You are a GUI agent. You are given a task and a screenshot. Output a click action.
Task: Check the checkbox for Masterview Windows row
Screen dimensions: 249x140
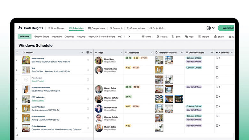tap(88, 89)
